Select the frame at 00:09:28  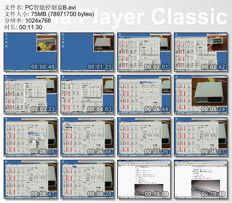coord(87,180)
